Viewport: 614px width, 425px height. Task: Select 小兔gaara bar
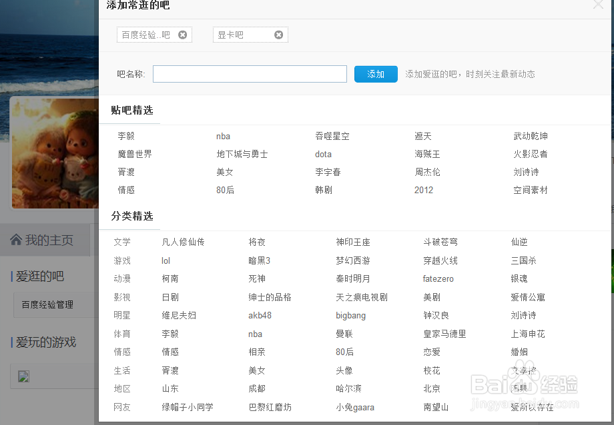click(355, 408)
